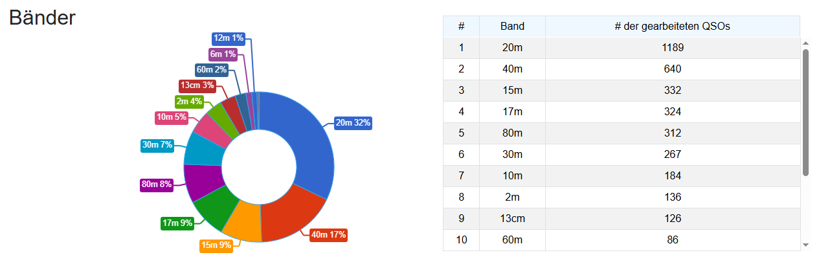Click the 6m 1% chart label
The width and height of the screenshot is (819, 268).
tap(223, 54)
